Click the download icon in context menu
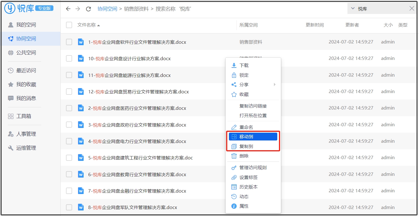The height and width of the screenshot is (216, 419). 234,65
